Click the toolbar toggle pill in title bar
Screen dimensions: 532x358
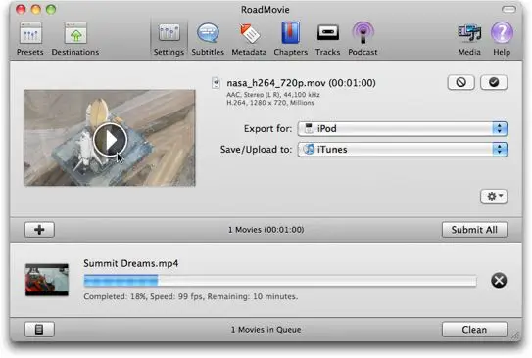pos(508,10)
